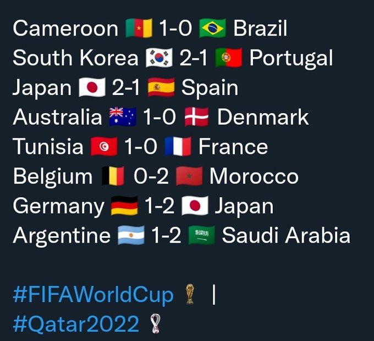Click the Brazil flag emoji
Viewport: 374px width, 341px height.
tap(212, 28)
